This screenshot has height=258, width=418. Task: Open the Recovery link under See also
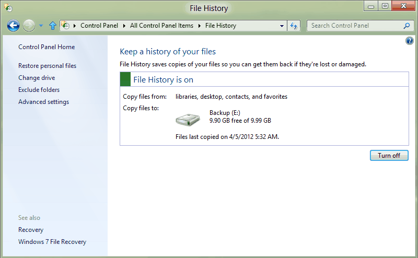(x=31, y=230)
